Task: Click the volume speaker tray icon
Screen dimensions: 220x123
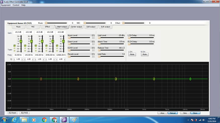Action: click(204, 120)
